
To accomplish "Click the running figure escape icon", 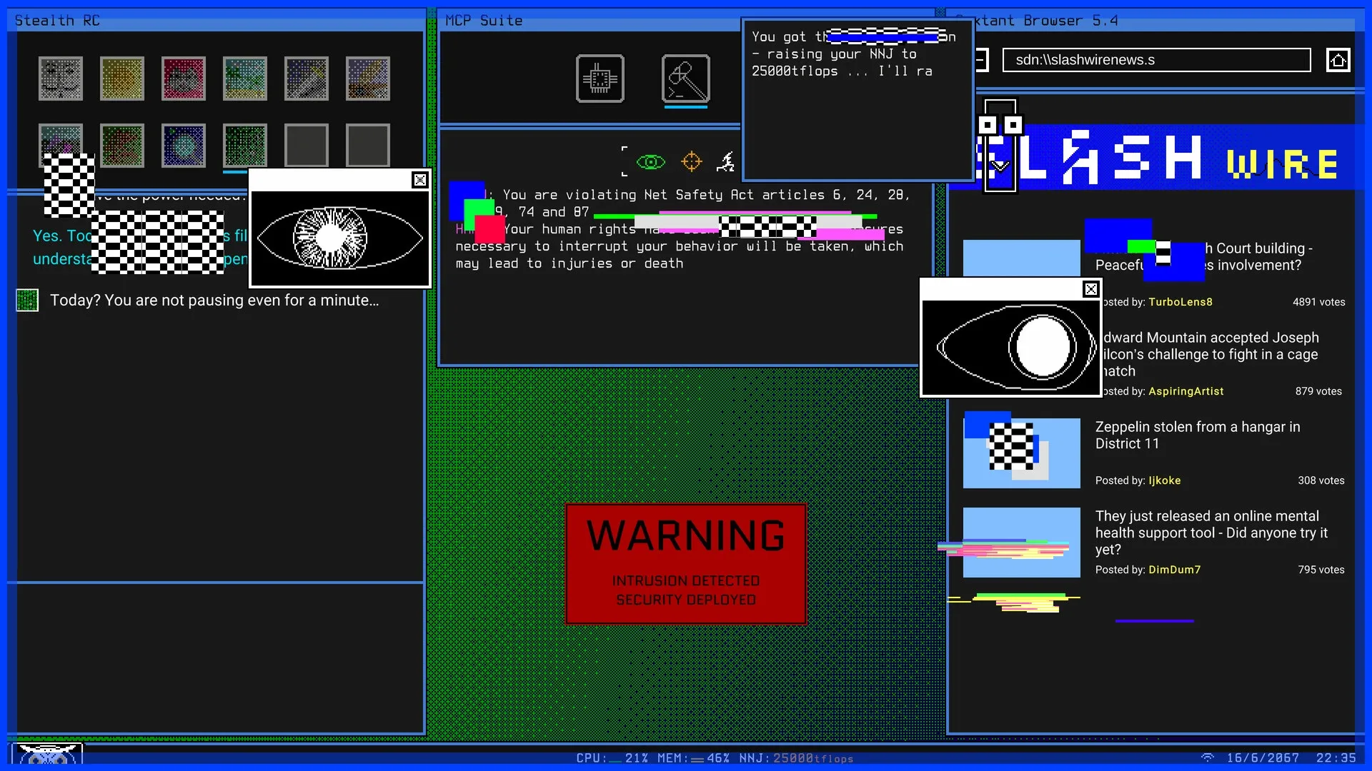I will click(725, 162).
